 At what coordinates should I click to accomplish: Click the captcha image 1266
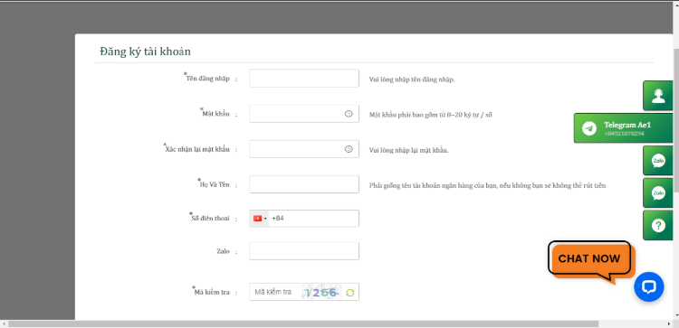tap(320, 293)
